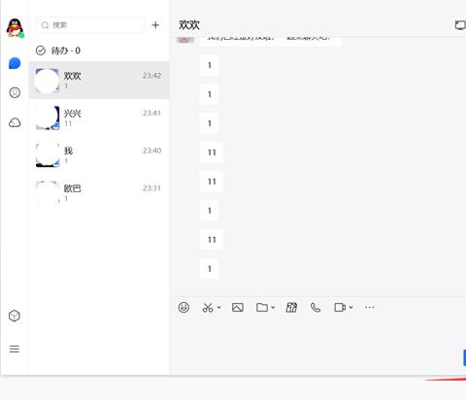
Task: Start a video call with camera icon
Action: pos(340,307)
